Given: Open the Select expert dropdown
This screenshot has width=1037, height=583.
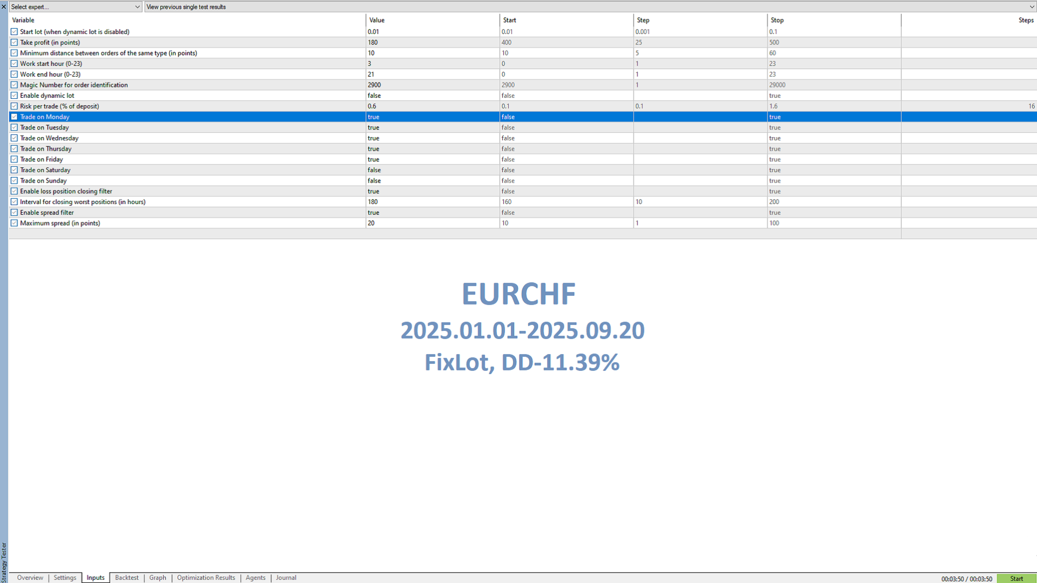Looking at the screenshot, I should [x=75, y=7].
